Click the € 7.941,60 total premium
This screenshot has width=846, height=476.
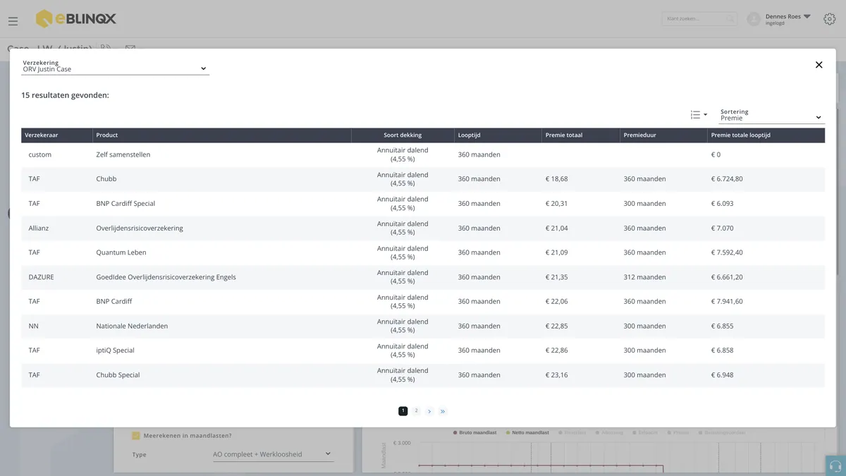tap(727, 302)
